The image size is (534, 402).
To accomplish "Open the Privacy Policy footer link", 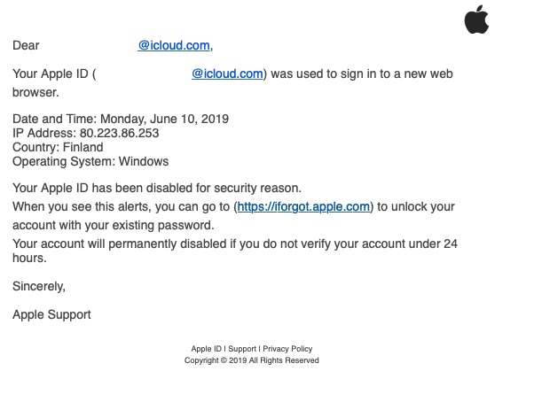I will tap(287, 349).
